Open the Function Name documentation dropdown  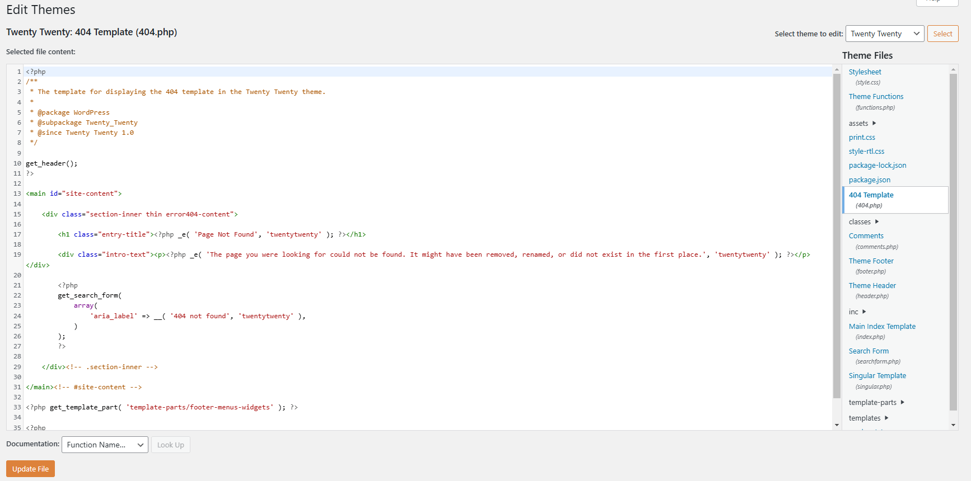[105, 445]
